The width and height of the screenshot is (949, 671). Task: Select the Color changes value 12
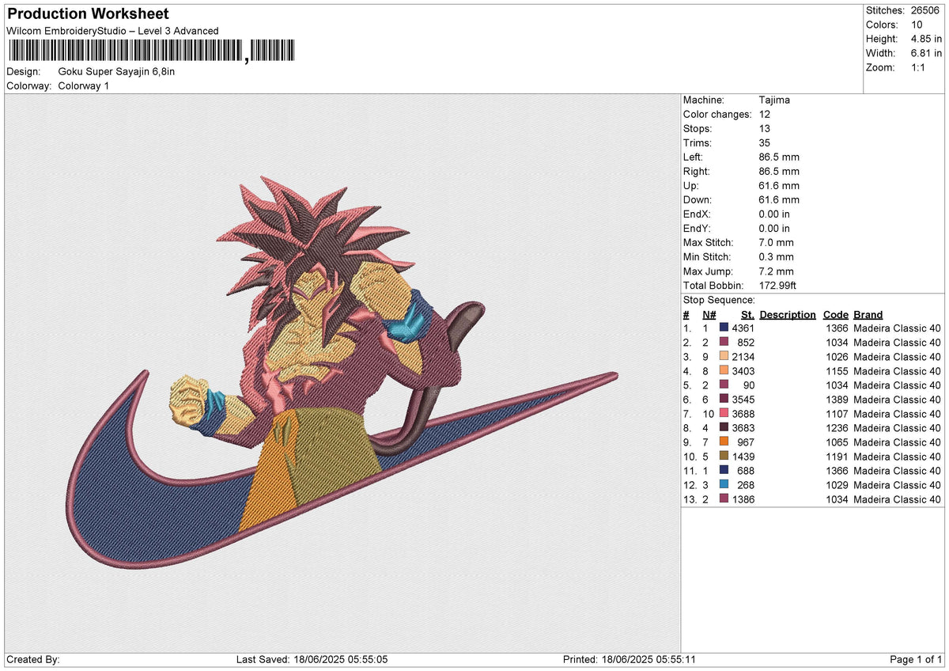pyautogui.click(x=765, y=114)
